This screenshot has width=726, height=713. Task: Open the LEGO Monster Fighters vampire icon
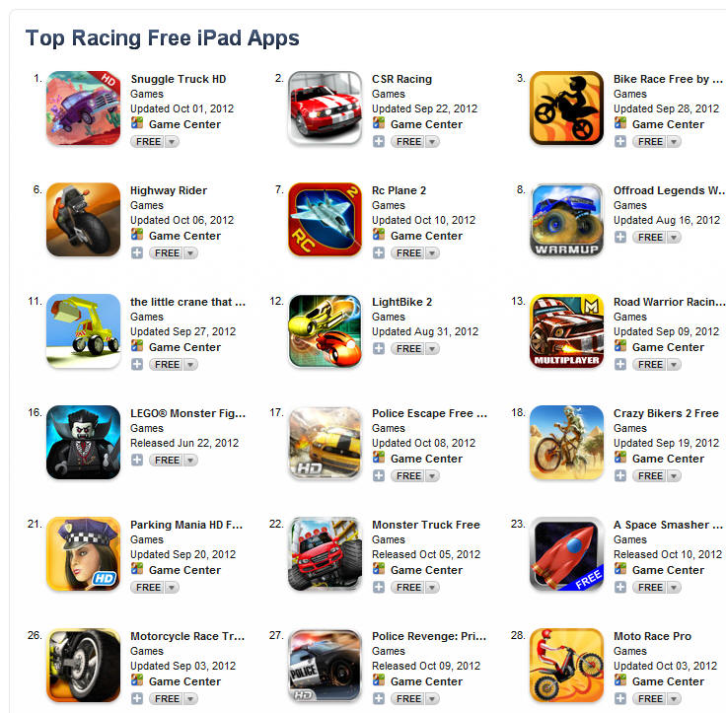tap(83, 442)
